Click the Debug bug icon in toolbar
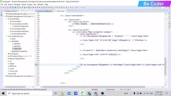Screen dimensions: 171x96 20,7
